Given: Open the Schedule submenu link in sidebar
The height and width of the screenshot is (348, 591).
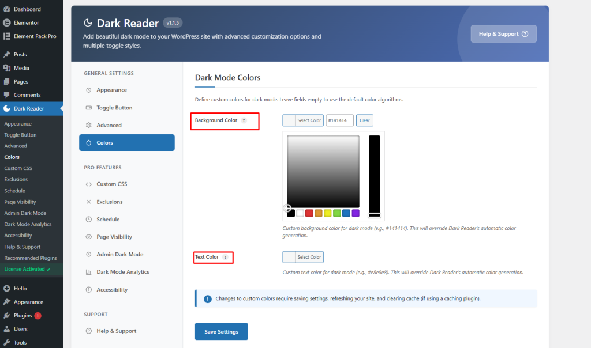Looking at the screenshot, I should click(14, 191).
